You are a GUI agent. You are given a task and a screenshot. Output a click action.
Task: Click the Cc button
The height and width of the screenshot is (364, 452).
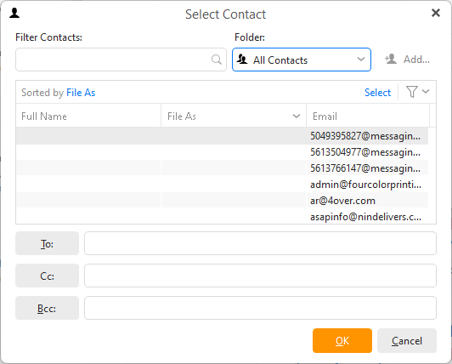tap(47, 276)
